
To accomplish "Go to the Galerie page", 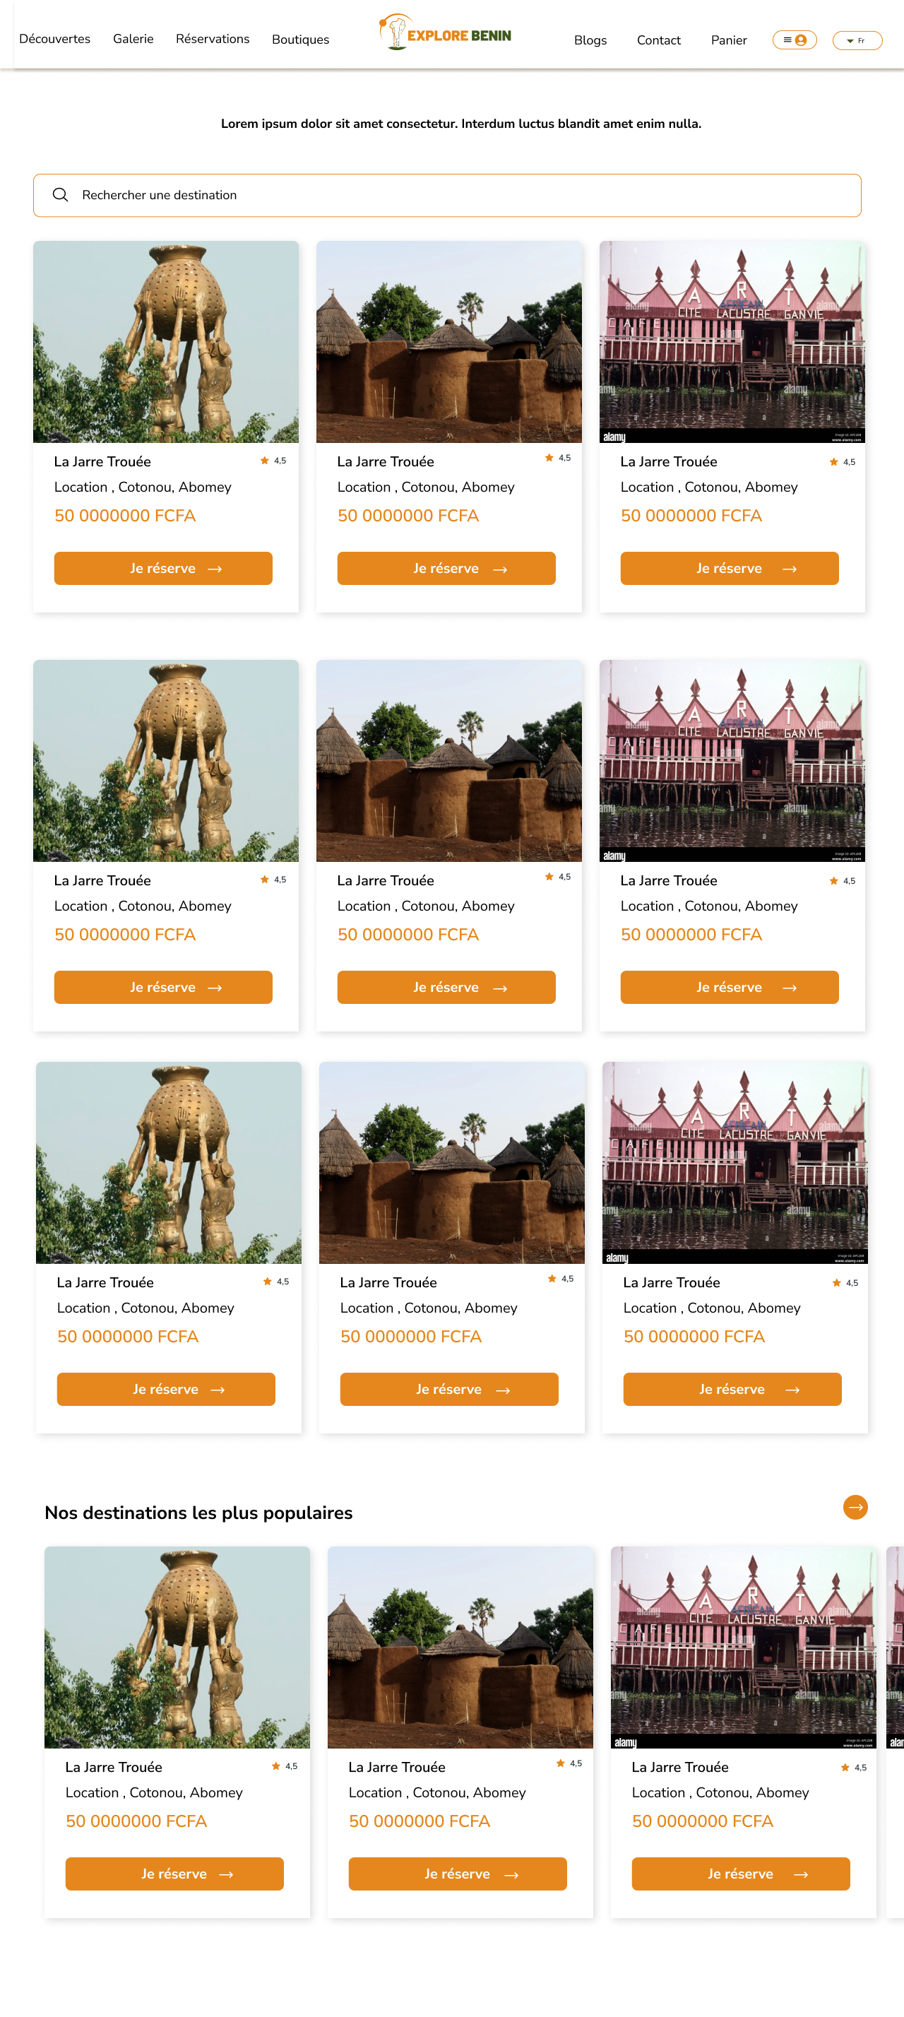I will (133, 39).
